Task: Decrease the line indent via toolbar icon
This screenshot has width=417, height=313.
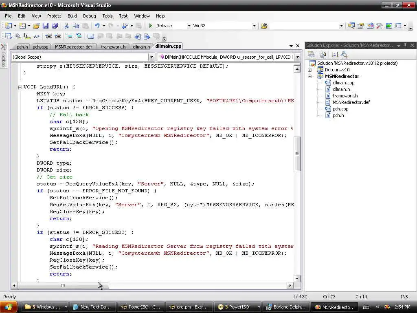Action: (48, 36)
